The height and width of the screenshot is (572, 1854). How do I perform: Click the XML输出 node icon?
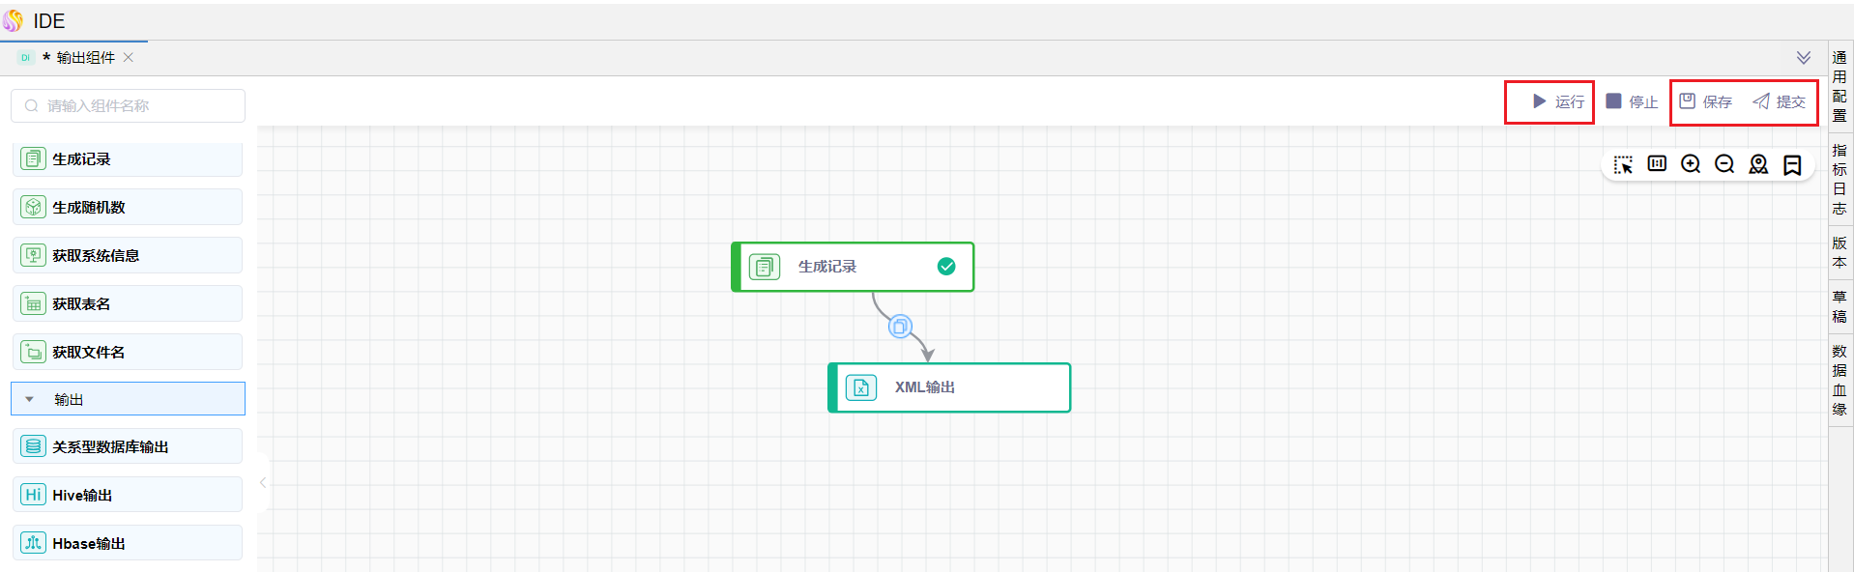(860, 387)
